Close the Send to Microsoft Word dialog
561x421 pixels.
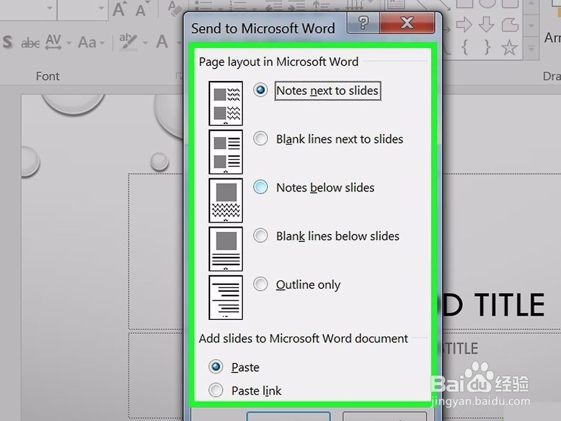click(x=407, y=23)
